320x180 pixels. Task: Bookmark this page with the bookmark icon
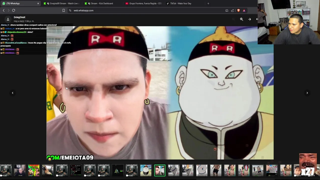pos(63,10)
